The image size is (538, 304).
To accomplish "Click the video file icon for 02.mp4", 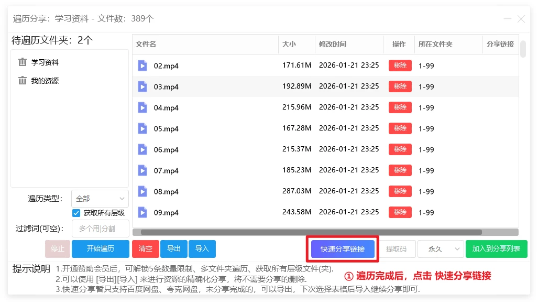I will [x=142, y=66].
